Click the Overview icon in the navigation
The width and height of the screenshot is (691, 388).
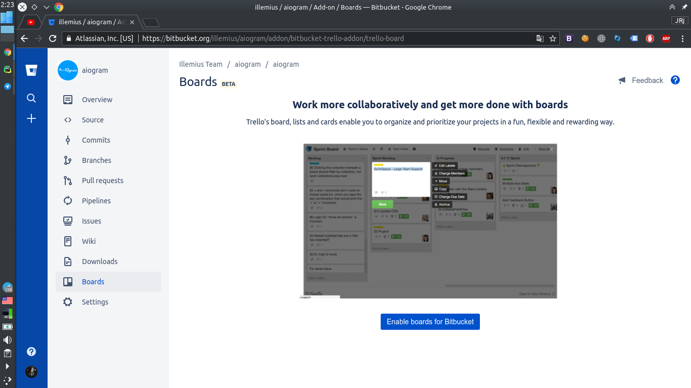pyautogui.click(x=68, y=100)
